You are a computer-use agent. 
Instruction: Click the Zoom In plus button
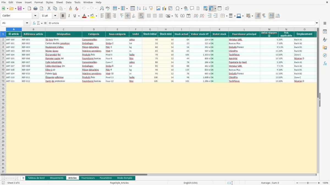pyautogui.click(x=319, y=183)
